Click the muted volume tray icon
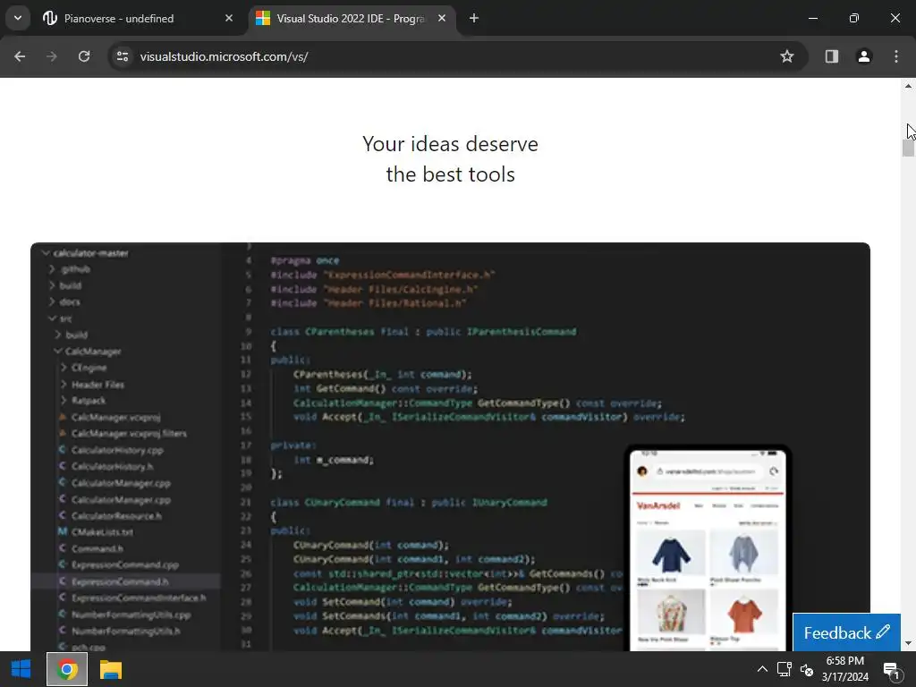The image size is (916, 687). tap(807, 669)
